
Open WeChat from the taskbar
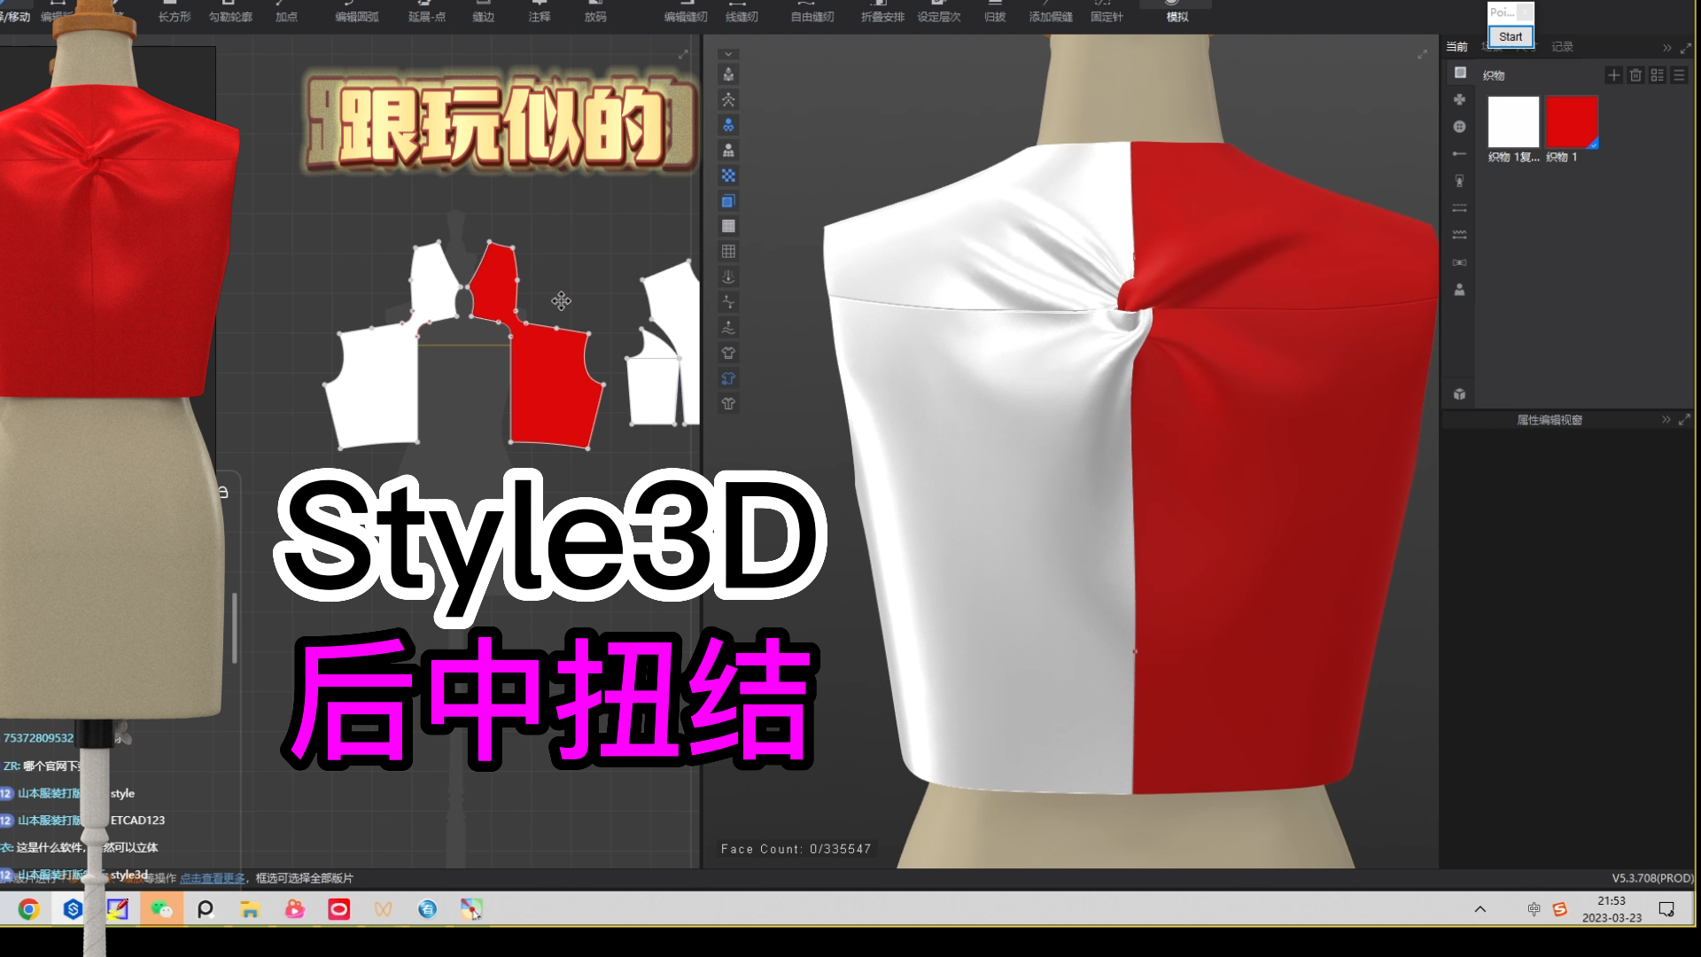[x=161, y=909]
